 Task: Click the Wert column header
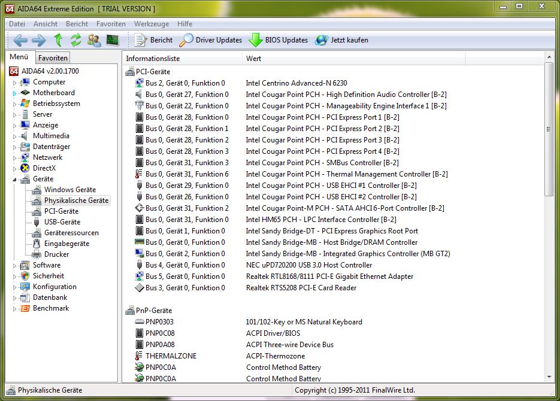[x=354, y=59]
